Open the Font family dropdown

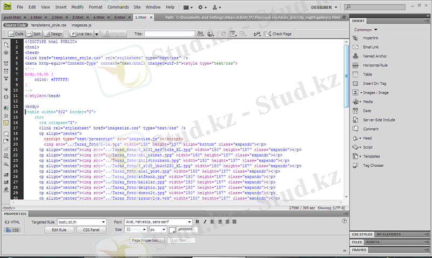click(158, 222)
